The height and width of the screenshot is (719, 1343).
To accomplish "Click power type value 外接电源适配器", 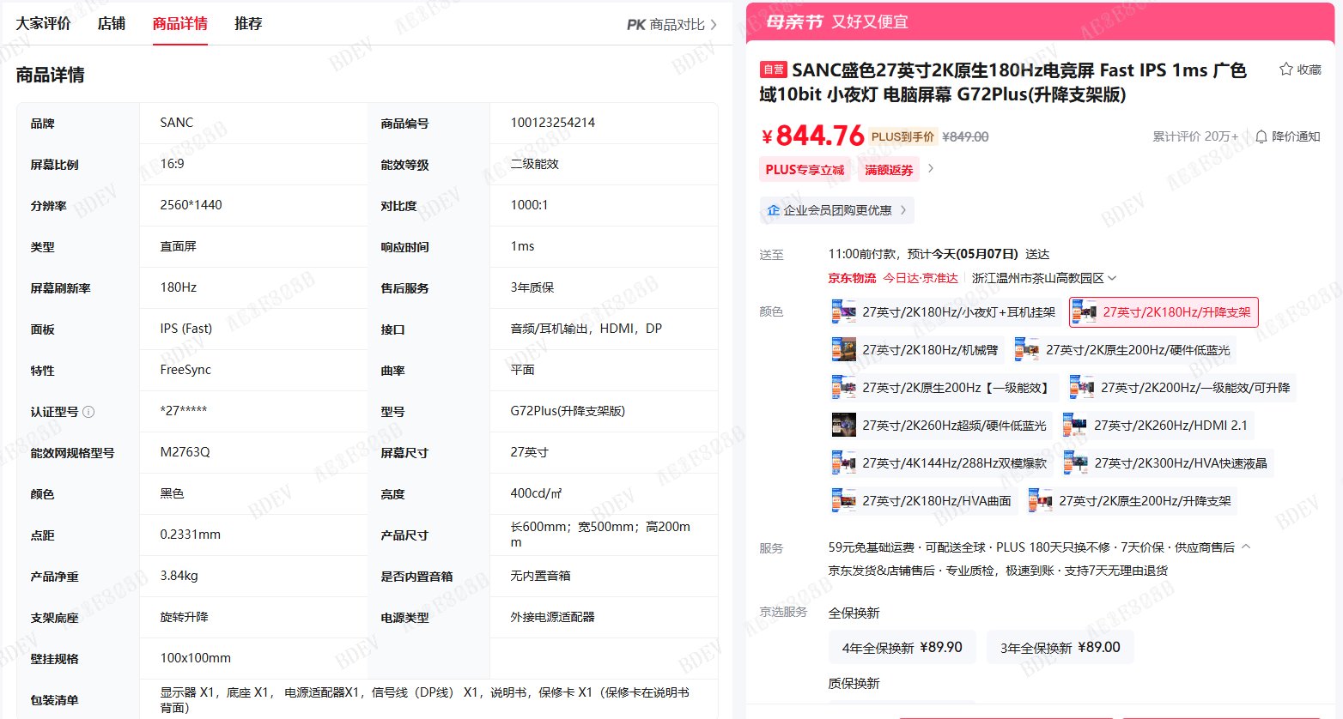I will [x=552, y=617].
